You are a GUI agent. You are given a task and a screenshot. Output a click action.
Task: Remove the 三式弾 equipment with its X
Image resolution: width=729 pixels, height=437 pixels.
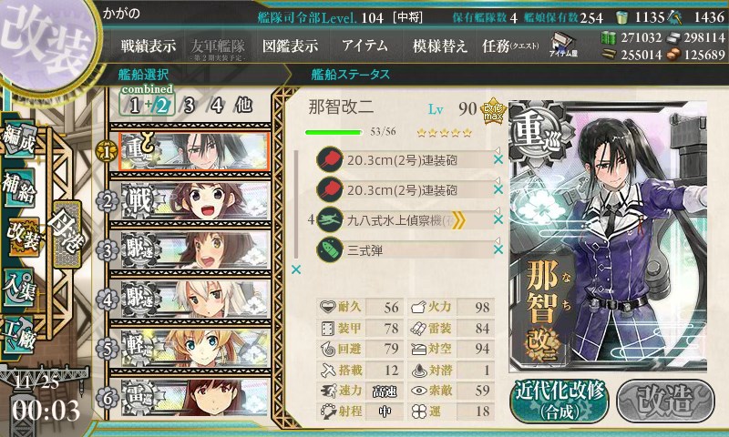pos(498,249)
